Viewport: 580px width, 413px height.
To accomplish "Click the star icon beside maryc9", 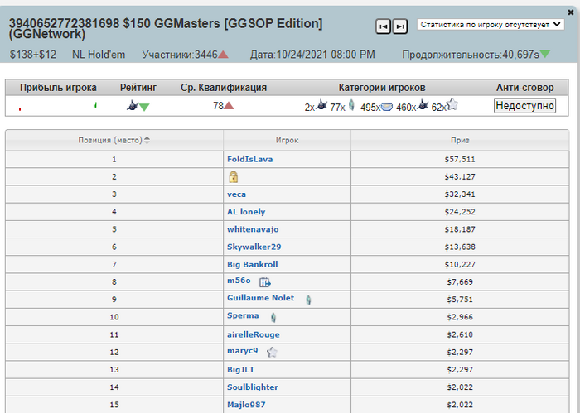I will coord(272,352).
